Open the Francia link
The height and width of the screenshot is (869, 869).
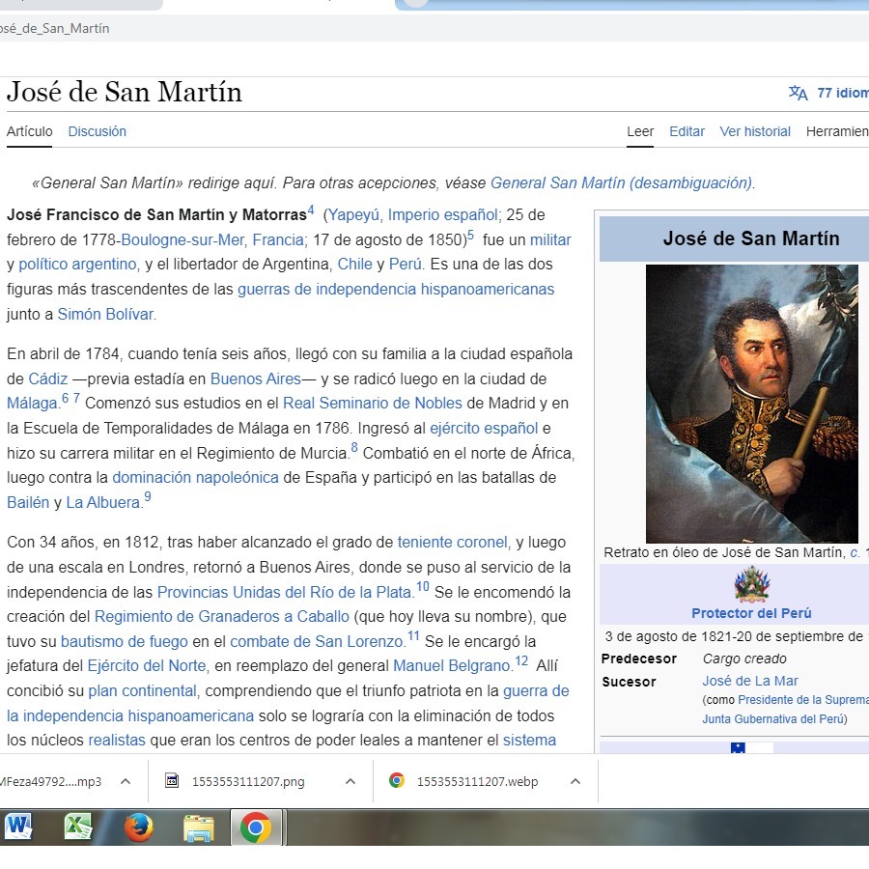coord(278,240)
